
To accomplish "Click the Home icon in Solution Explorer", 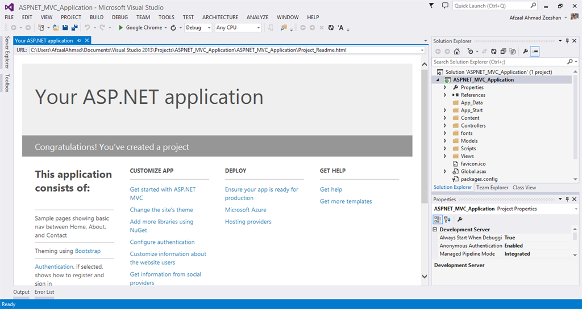I will pyautogui.click(x=457, y=52).
